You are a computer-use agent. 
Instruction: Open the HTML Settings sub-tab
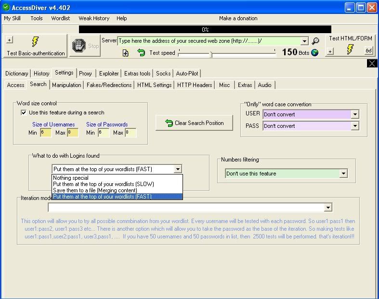[155, 85]
